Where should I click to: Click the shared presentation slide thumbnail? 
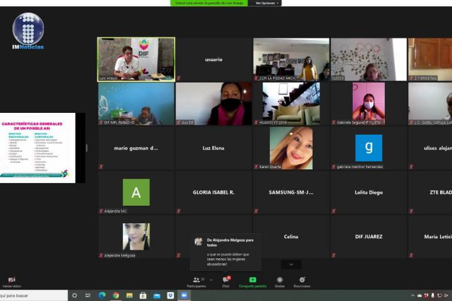(38, 148)
